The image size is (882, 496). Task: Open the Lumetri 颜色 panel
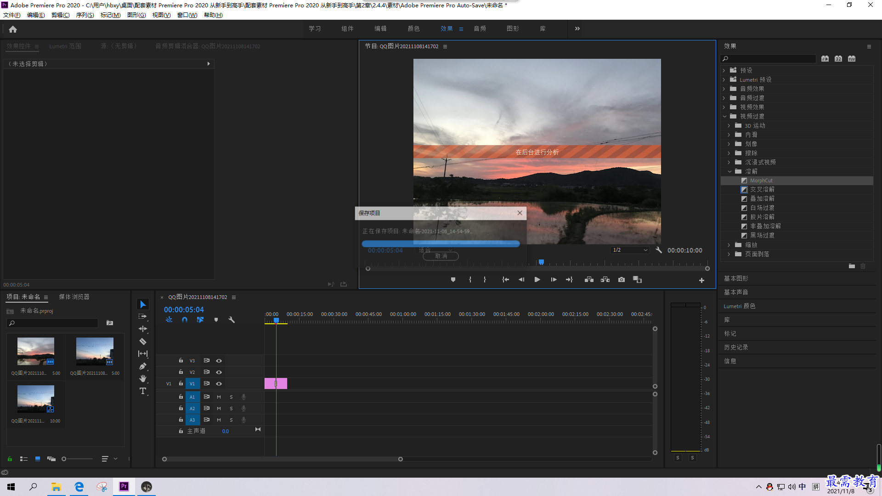pos(739,306)
